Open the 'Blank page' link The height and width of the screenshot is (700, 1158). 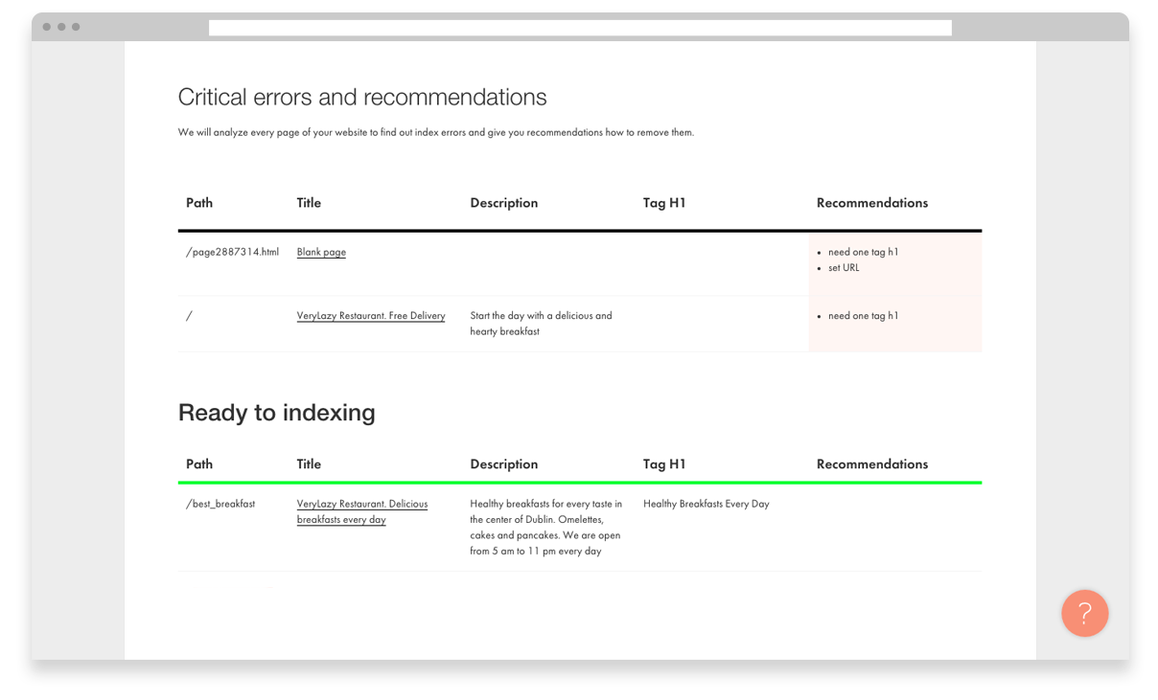pyautogui.click(x=320, y=252)
